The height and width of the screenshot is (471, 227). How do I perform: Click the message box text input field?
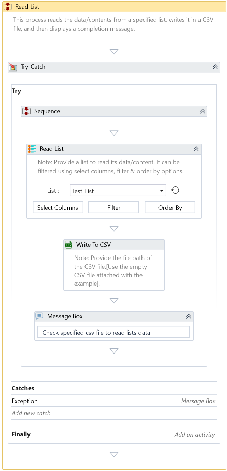[113, 332]
